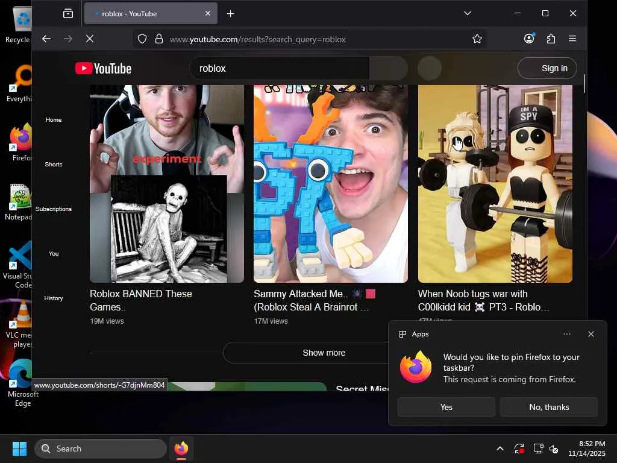Image resolution: width=617 pixels, height=463 pixels.
Task: Open Firefox hamburger application menu
Action: (572, 39)
